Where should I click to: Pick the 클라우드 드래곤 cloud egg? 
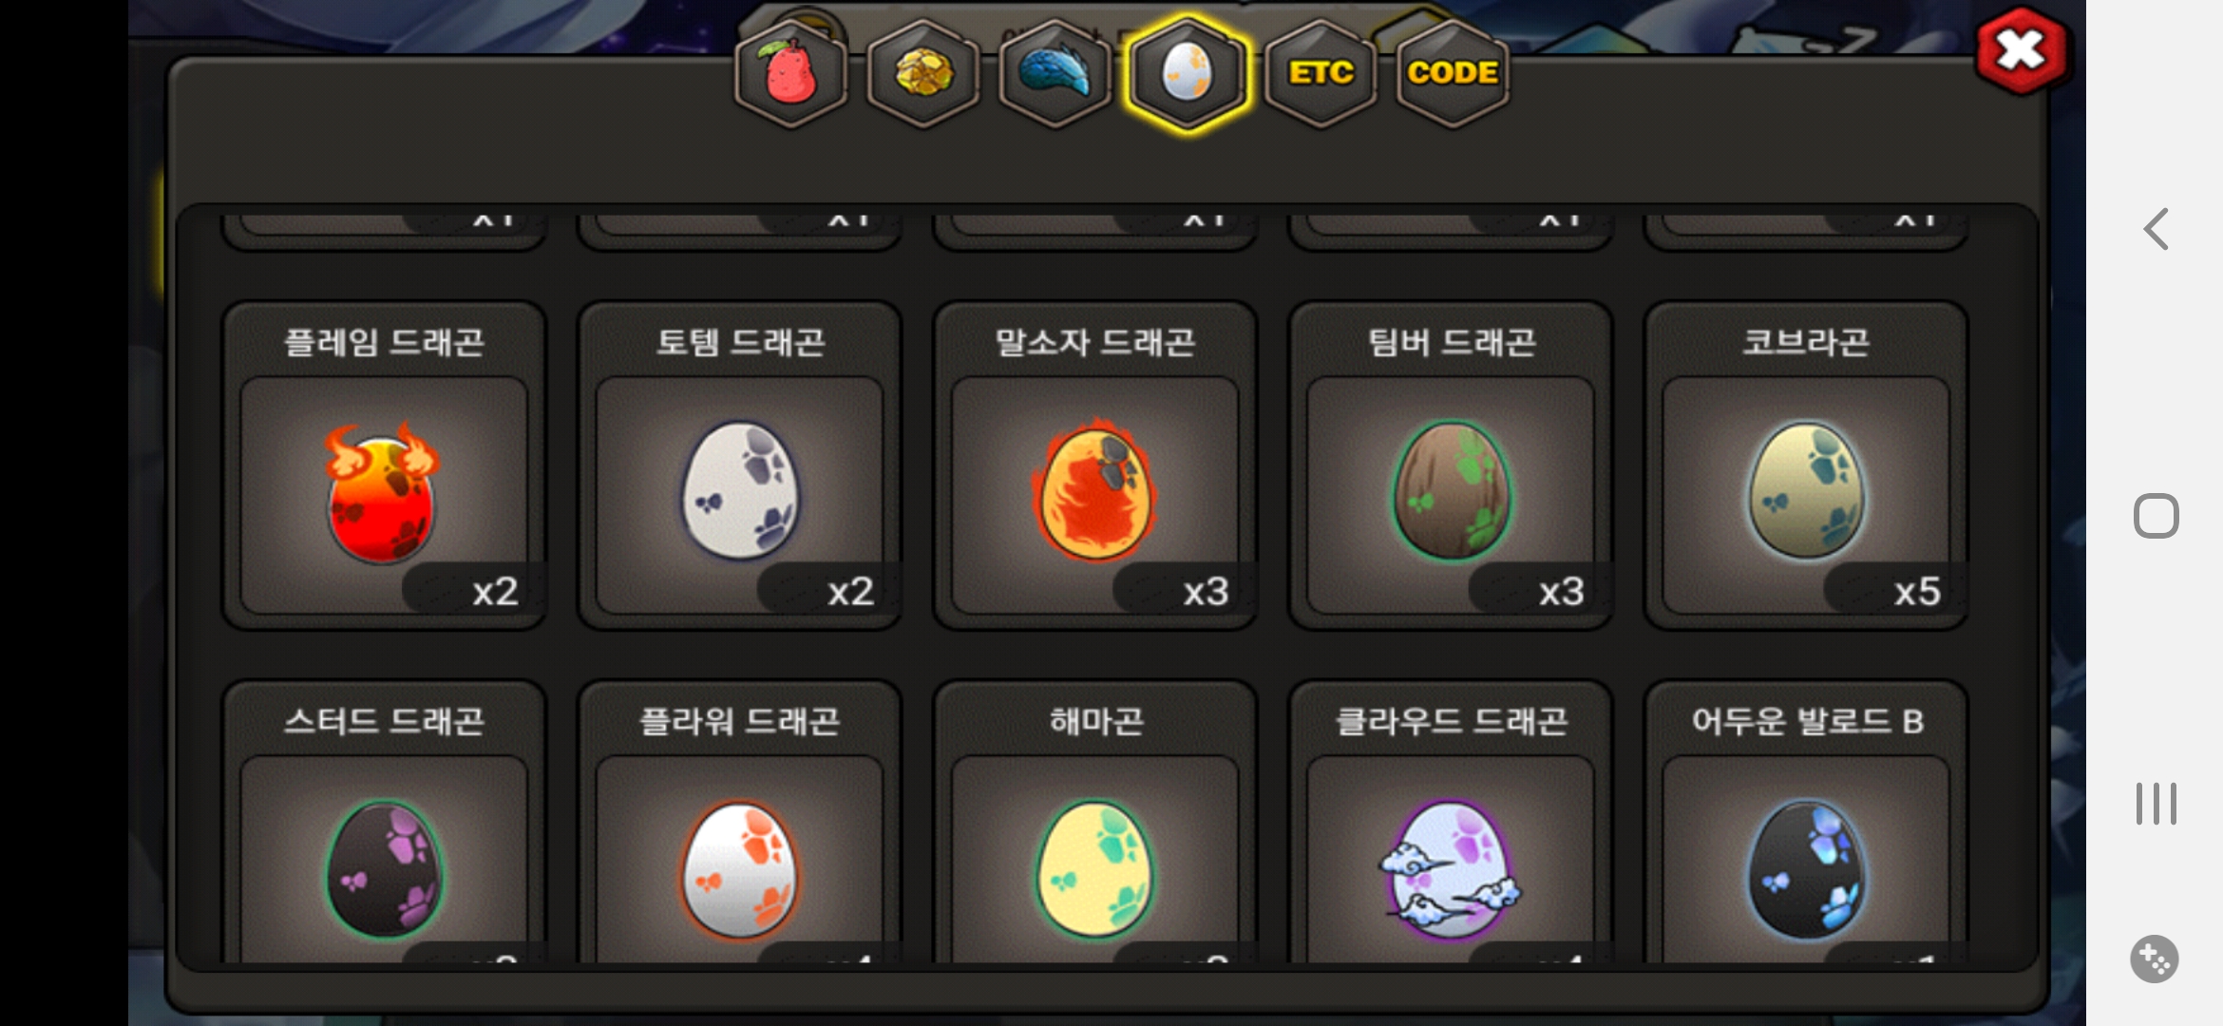[1451, 823]
